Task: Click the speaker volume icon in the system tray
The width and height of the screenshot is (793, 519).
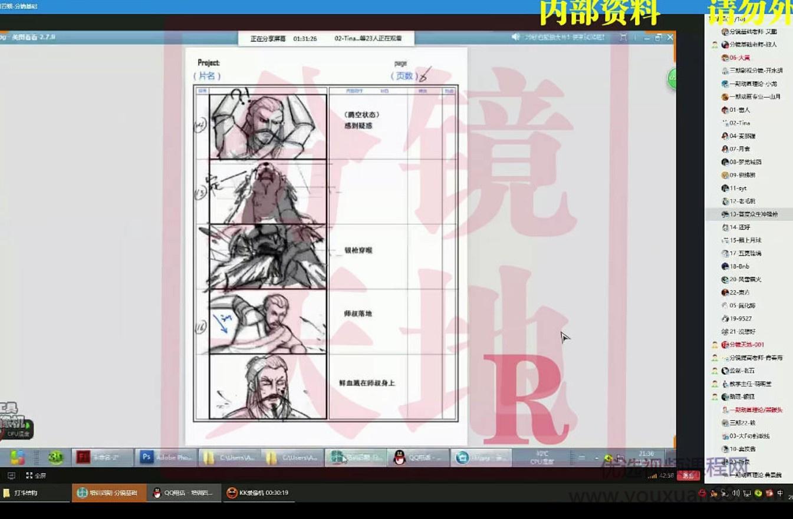Action: 735,493
